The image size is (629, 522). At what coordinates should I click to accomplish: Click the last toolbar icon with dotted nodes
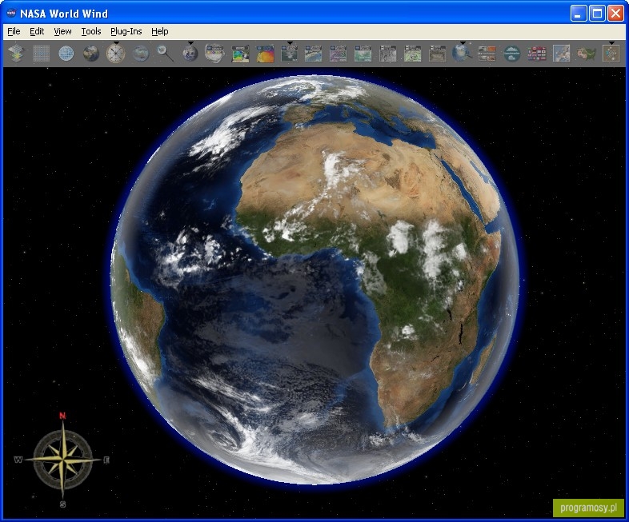[611, 54]
